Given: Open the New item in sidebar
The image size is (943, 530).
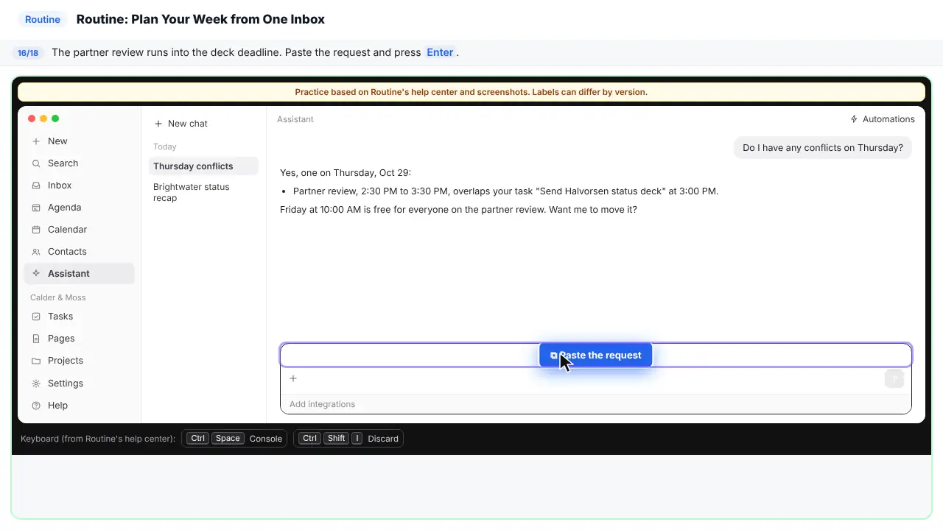Looking at the screenshot, I should pos(80,141).
